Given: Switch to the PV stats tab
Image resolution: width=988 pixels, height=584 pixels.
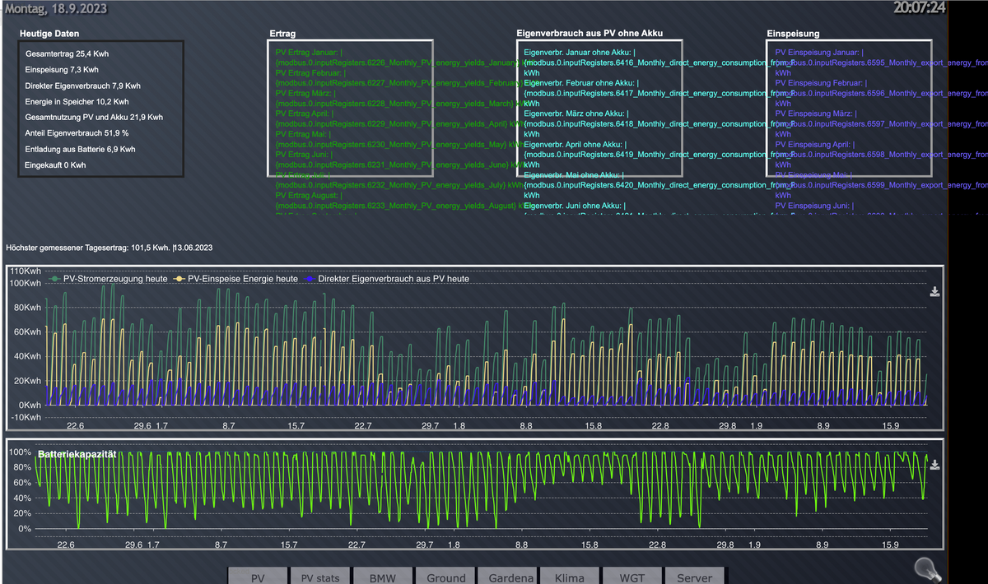Looking at the screenshot, I should point(320,577).
